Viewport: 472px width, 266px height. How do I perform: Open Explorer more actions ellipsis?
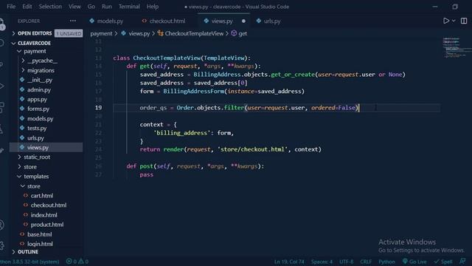[x=73, y=21]
